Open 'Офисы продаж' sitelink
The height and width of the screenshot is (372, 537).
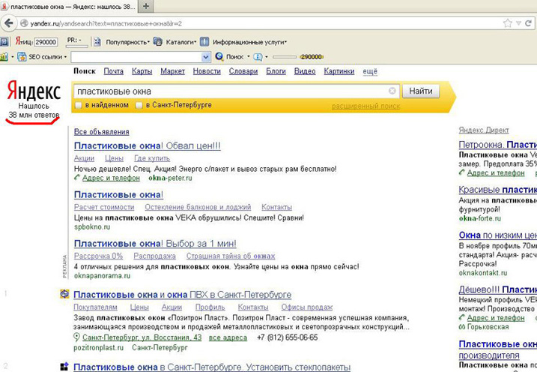pyautogui.click(x=307, y=307)
